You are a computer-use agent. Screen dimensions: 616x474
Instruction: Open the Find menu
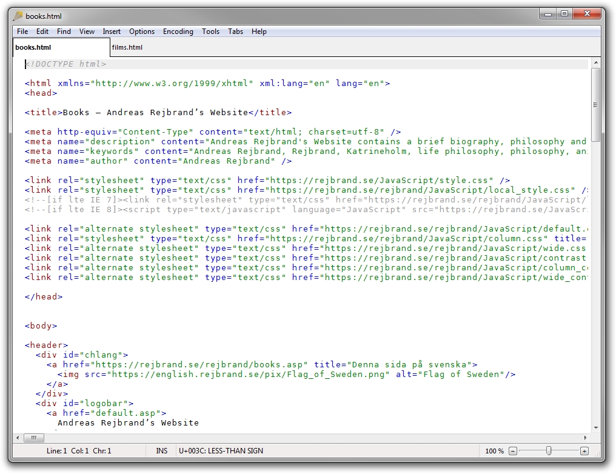[x=64, y=32]
